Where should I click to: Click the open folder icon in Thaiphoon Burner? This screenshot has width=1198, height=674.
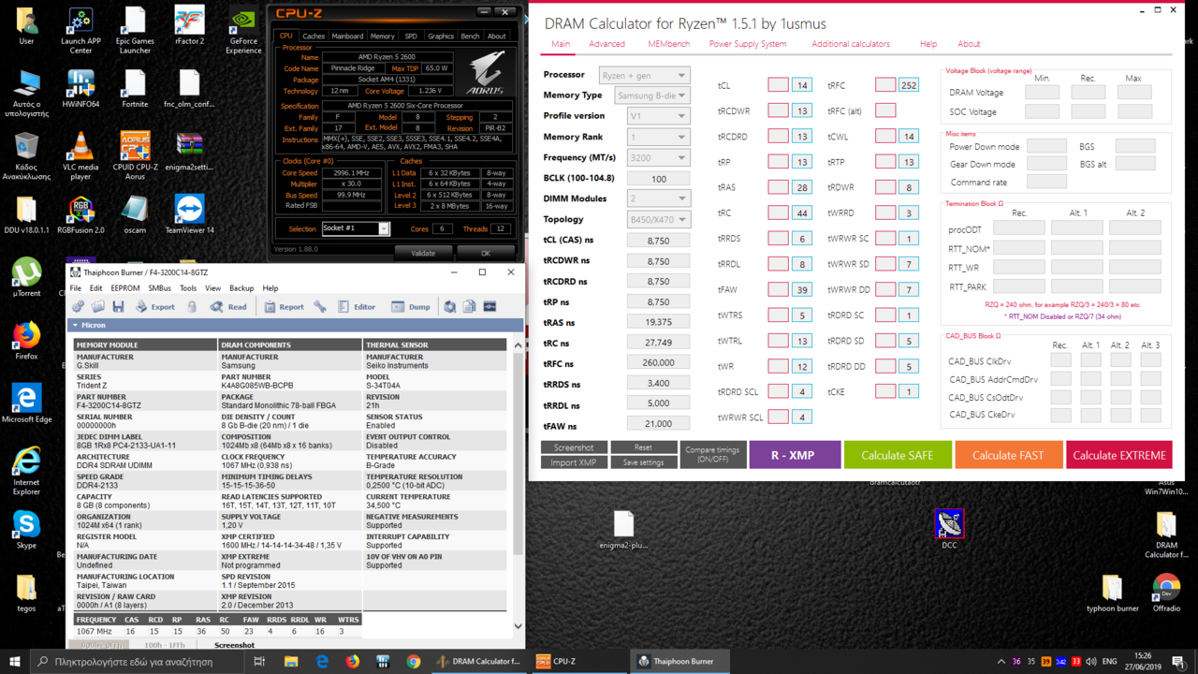coord(98,306)
